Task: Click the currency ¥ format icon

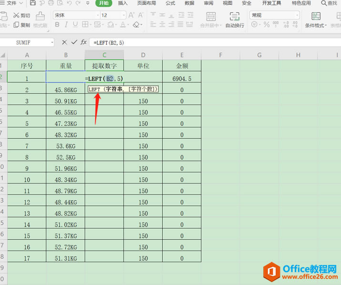Action: 254,24
